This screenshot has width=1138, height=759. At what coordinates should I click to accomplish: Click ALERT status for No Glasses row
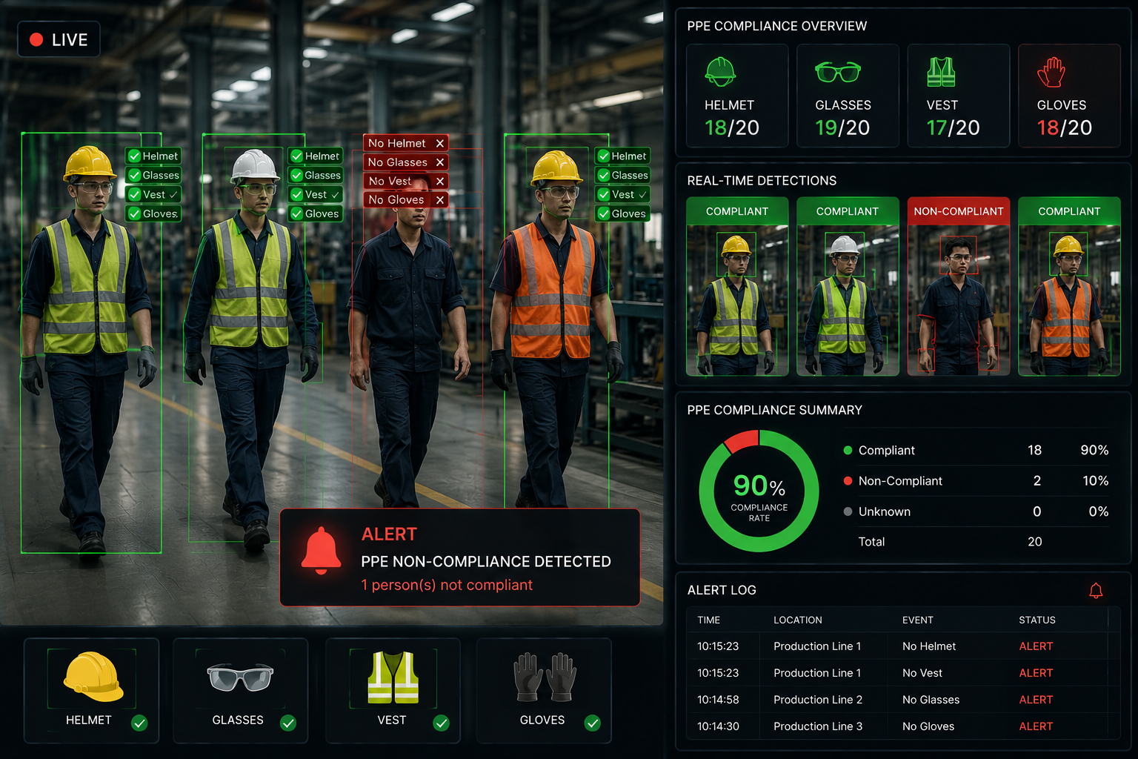coord(1036,700)
